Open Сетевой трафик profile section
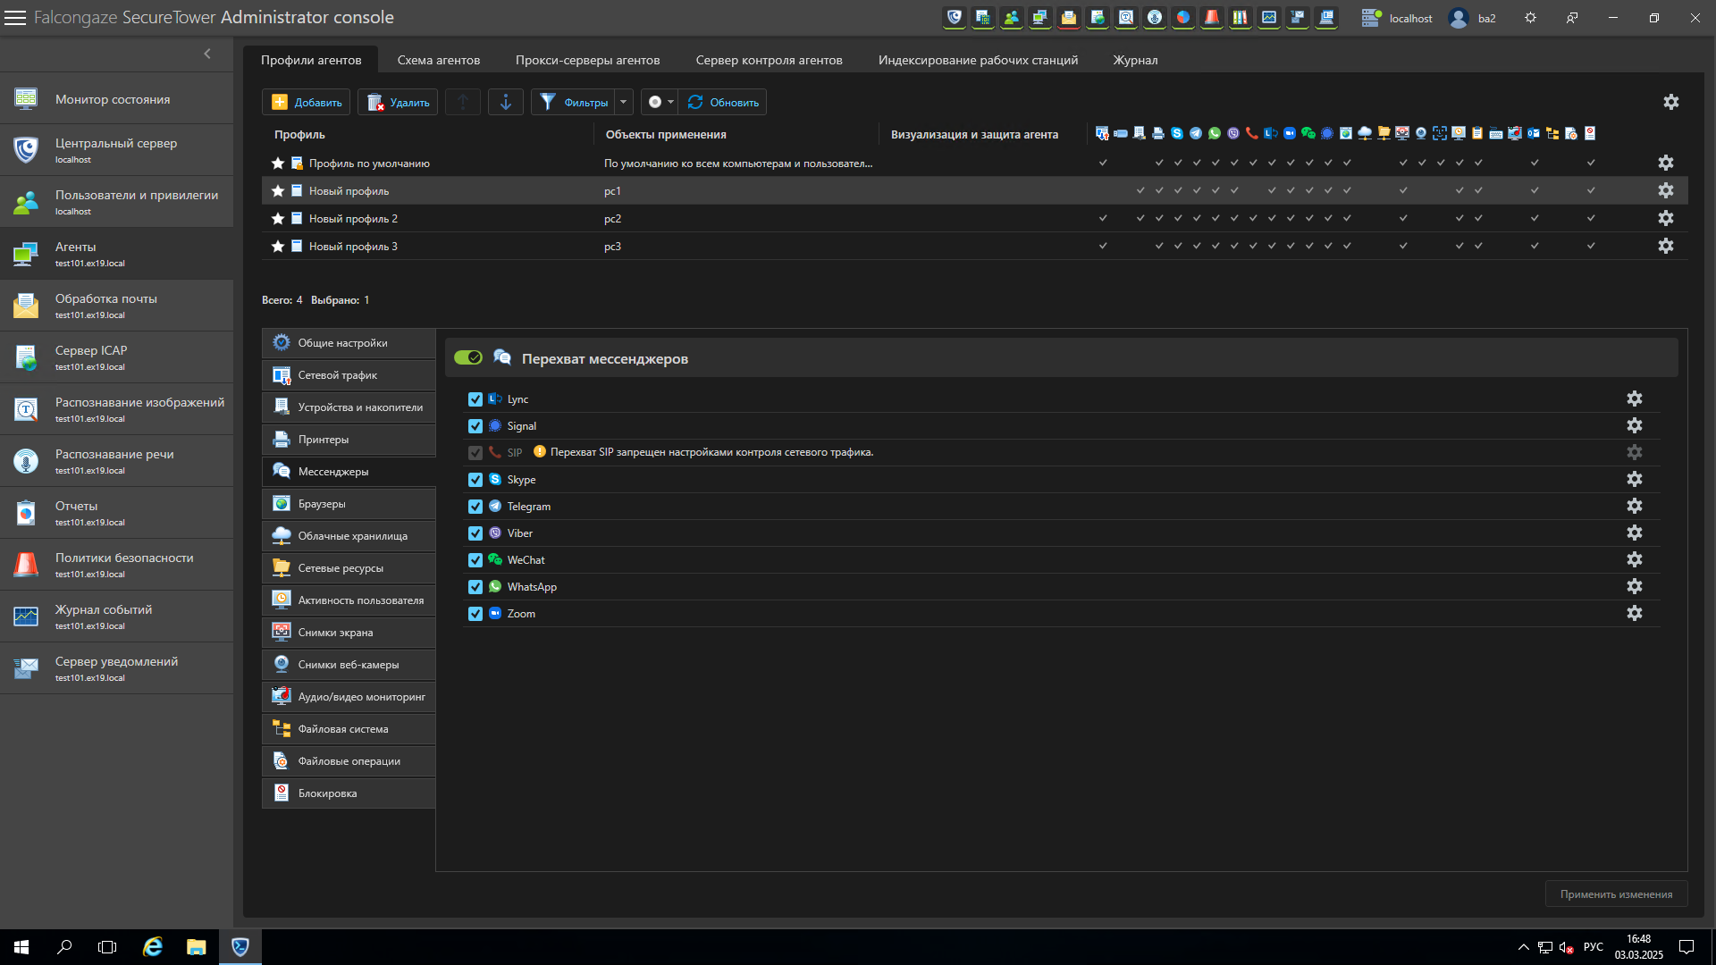1716x965 pixels. (x=349, y=375)
